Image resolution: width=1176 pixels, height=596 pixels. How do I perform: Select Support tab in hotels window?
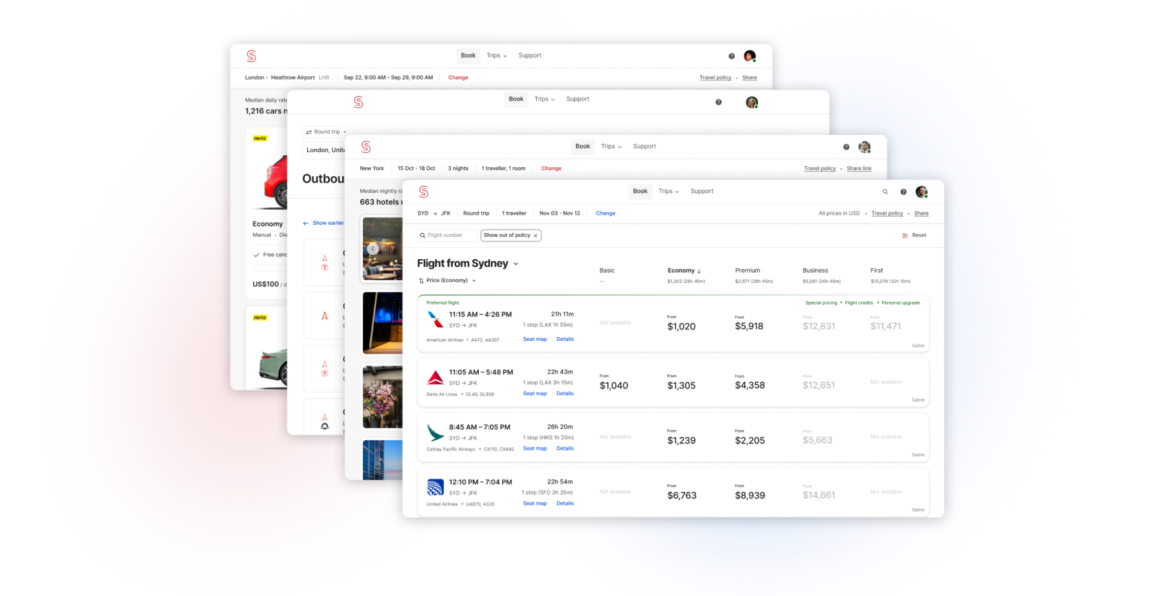tap(644, 146)
